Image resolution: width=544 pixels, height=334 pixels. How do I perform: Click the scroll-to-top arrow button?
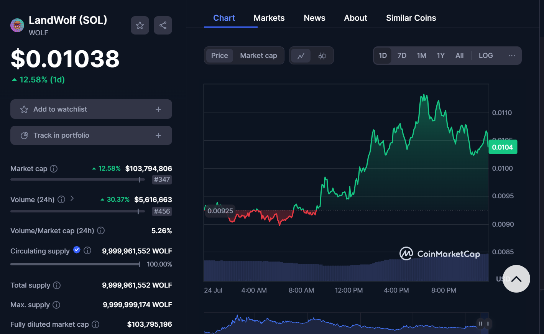pos(516,279)
